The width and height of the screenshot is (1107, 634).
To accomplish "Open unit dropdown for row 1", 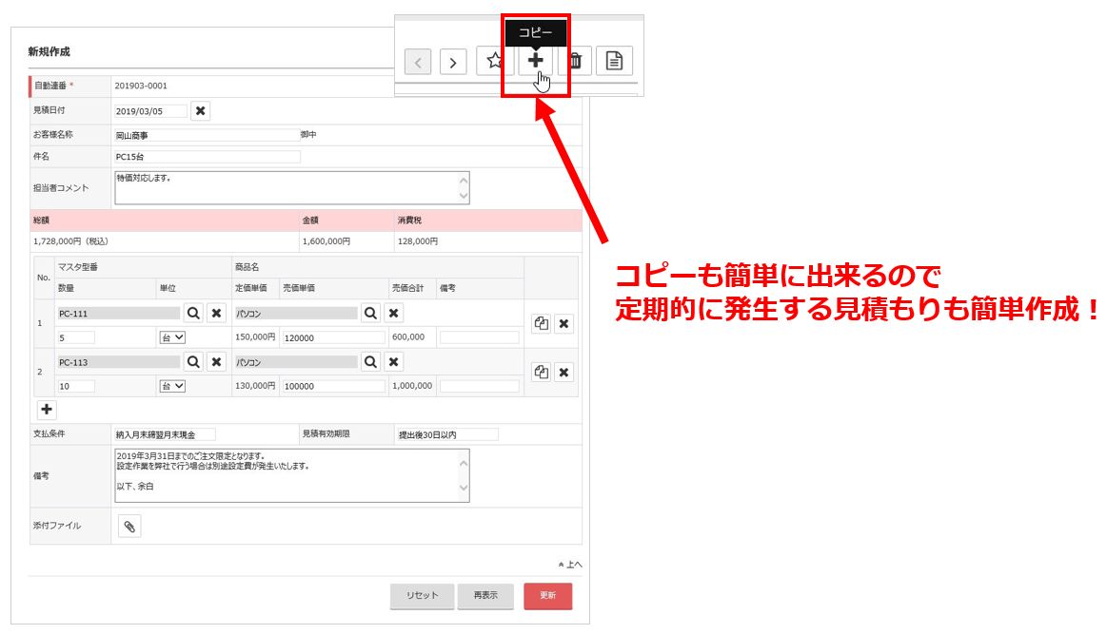I will point(172,336).
